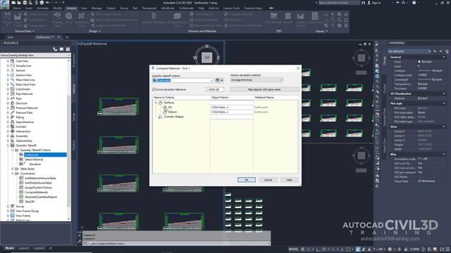Image resolution: width=451 pixels, height=253 pixels.
Task: Click Quick Select icon in Properties palette
Action: point(447,51)
